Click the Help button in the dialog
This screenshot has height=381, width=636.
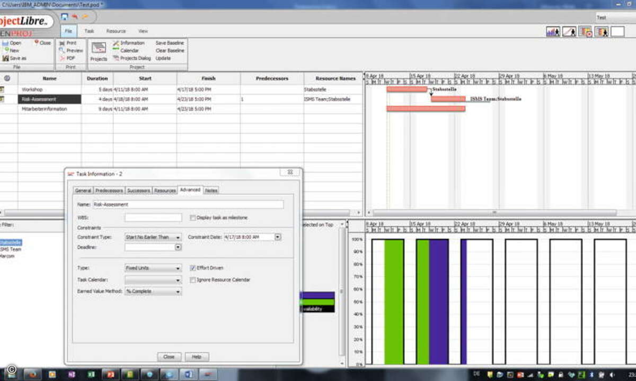coord(197,357)
